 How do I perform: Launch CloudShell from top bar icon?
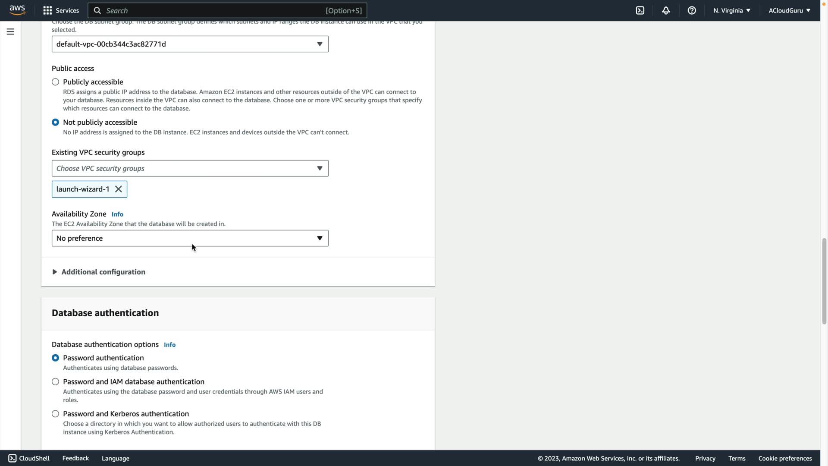(x=640, y=10)
